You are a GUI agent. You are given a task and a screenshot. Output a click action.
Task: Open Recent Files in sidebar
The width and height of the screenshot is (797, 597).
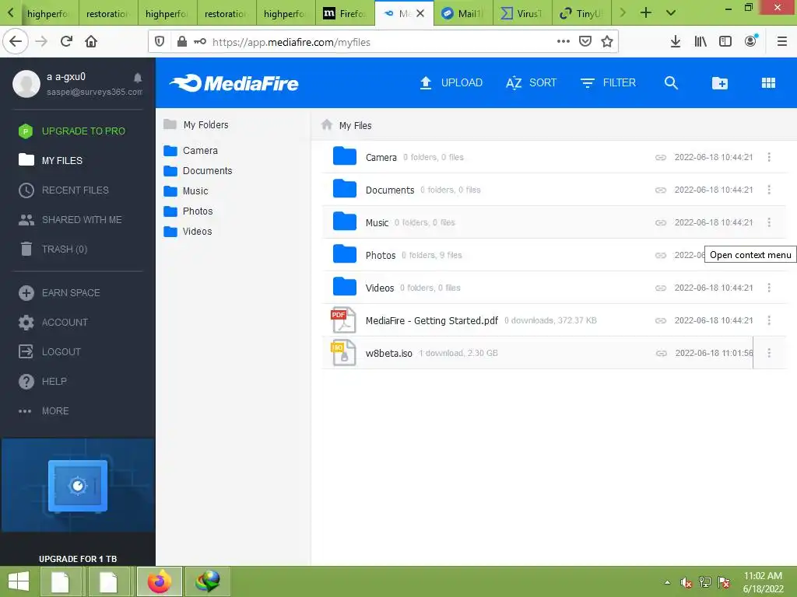point(64,190)
